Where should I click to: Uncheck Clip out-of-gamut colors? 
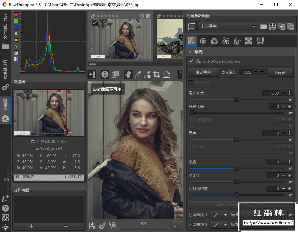point(191,61)
